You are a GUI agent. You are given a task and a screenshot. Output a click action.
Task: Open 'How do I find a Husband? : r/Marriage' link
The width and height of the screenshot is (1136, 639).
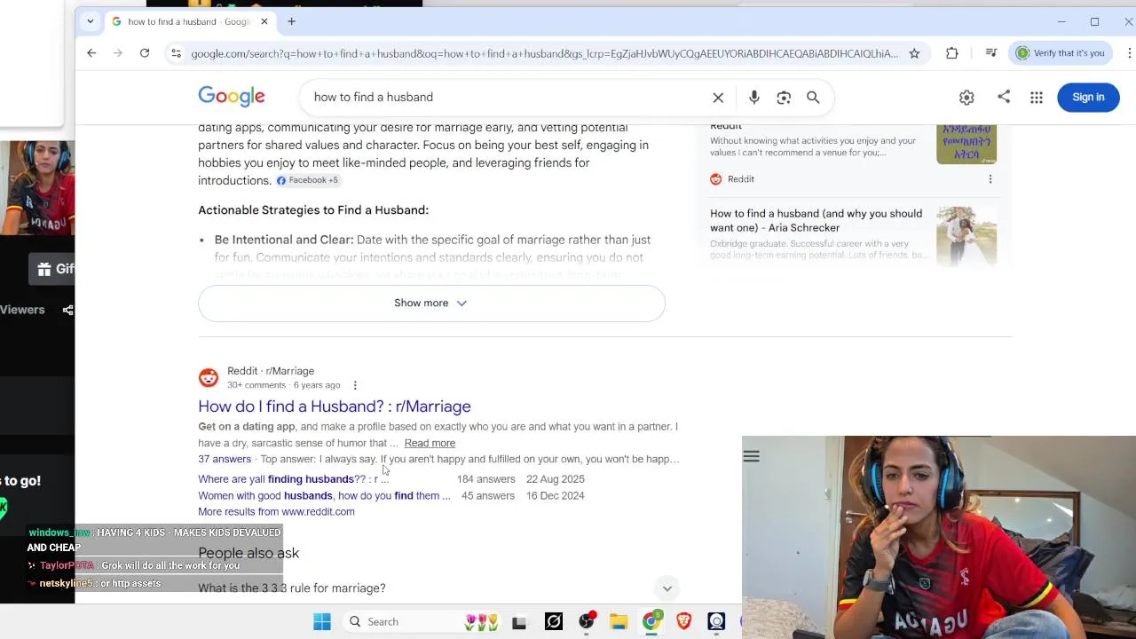pyautogui.click(x=335, y=406)
